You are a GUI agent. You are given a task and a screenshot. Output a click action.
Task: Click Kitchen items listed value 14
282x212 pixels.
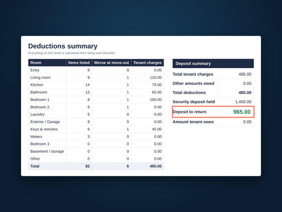pyautogui.click(x=88, y=85)
